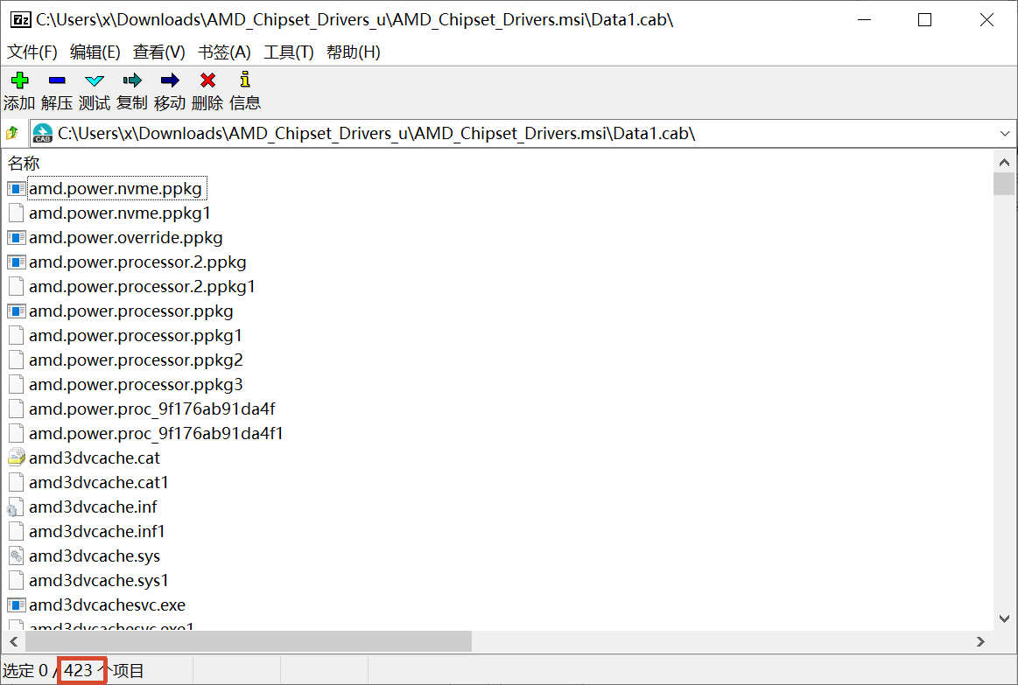
Task: Open the File (文件) menu
Action: pos(32,52)
